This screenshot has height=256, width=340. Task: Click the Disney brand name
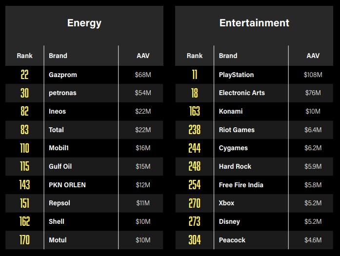(x=229, y=221)
